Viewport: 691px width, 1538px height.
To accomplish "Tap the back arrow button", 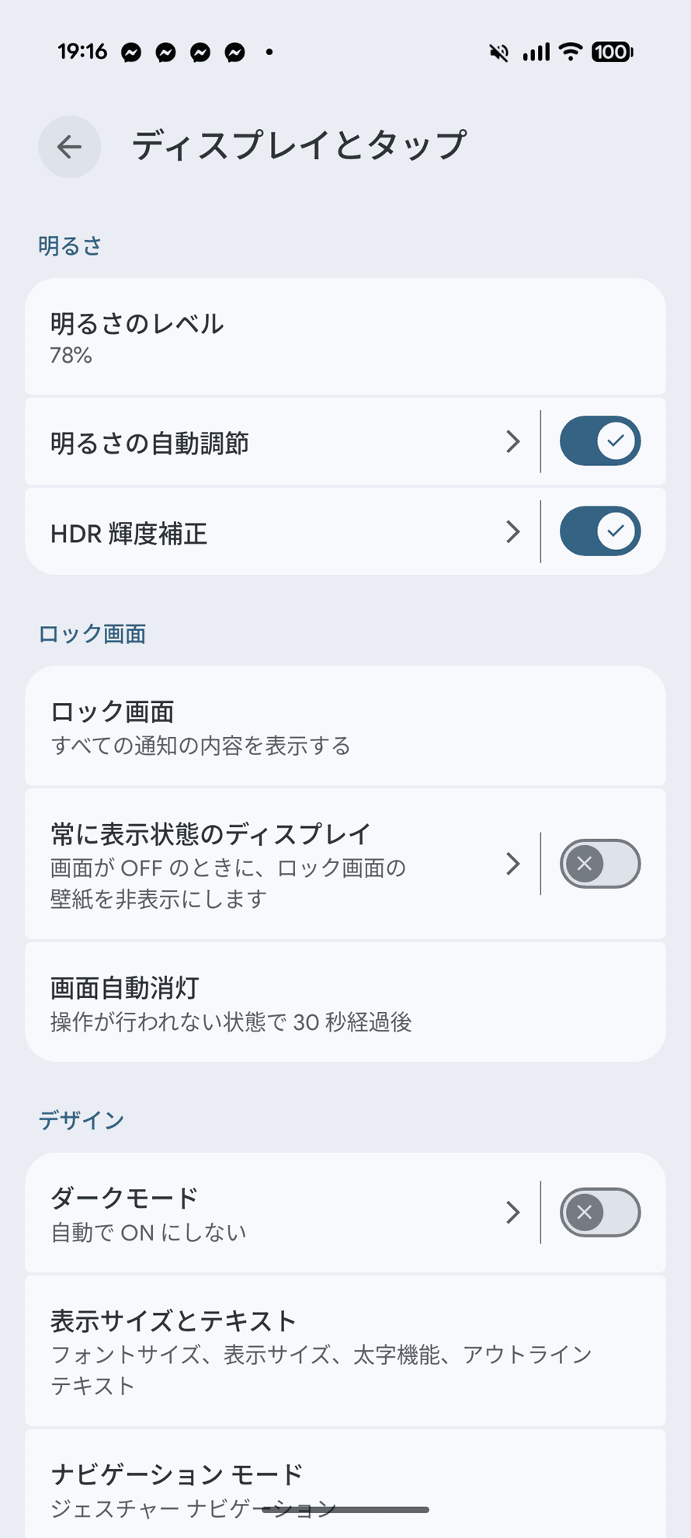I will point(70,147).
